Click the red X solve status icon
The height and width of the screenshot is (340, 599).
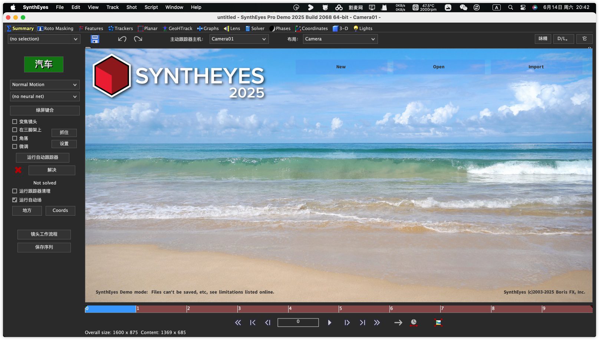click(18, 170)
